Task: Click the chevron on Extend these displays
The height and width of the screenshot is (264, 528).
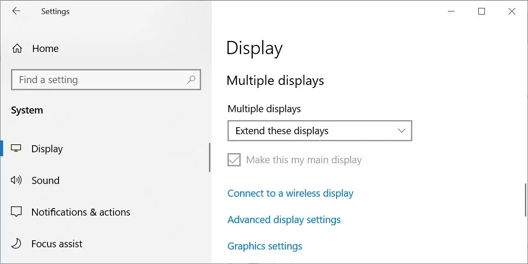Action: tap(401, 131)
